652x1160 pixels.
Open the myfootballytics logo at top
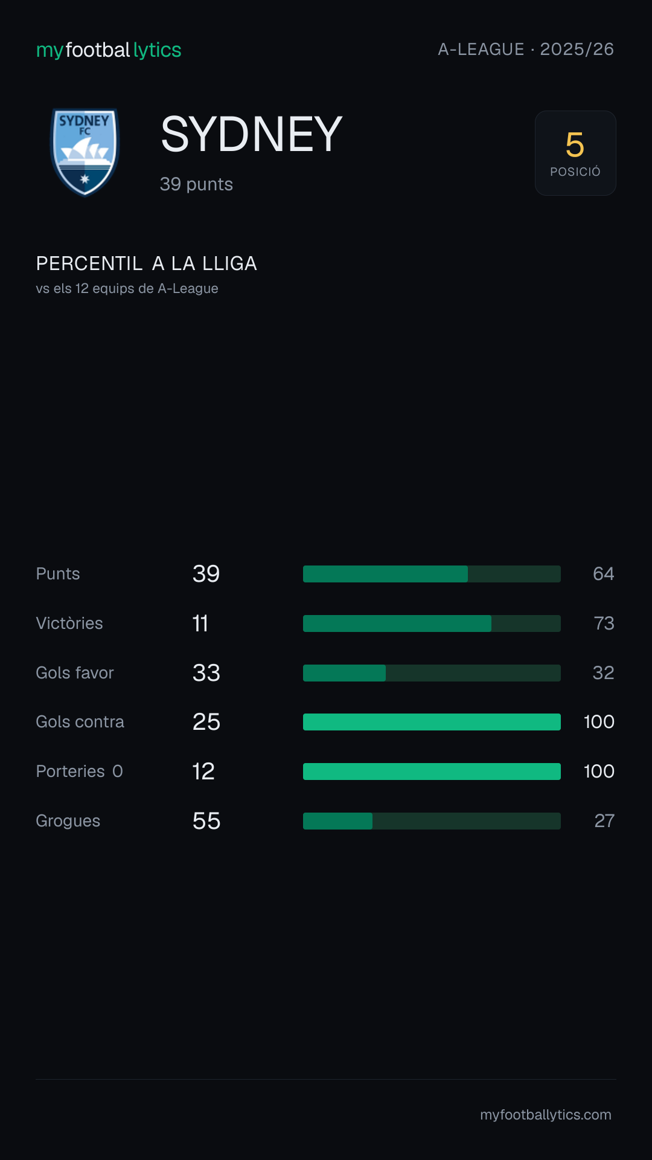coord(109,50)
